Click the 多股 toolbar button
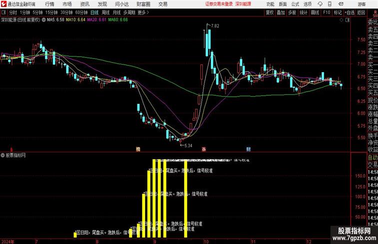 click(292, 13)
